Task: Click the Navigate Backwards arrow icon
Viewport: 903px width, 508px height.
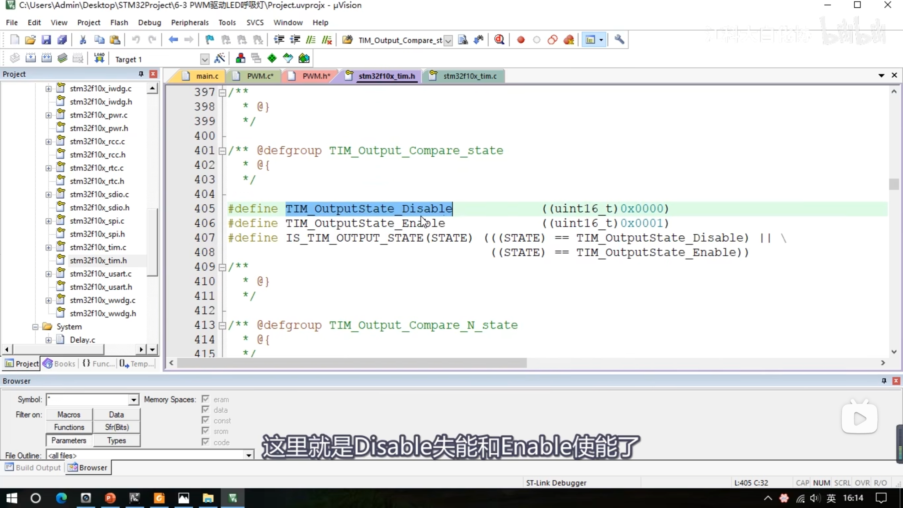Action: pyautogui.click(x=173, y=40)
